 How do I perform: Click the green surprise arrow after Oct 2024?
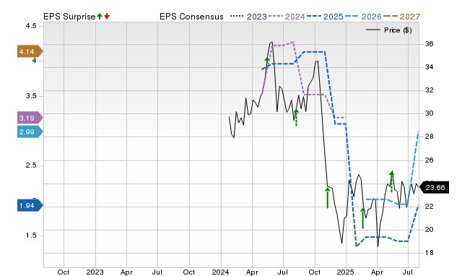click(327, 198)
